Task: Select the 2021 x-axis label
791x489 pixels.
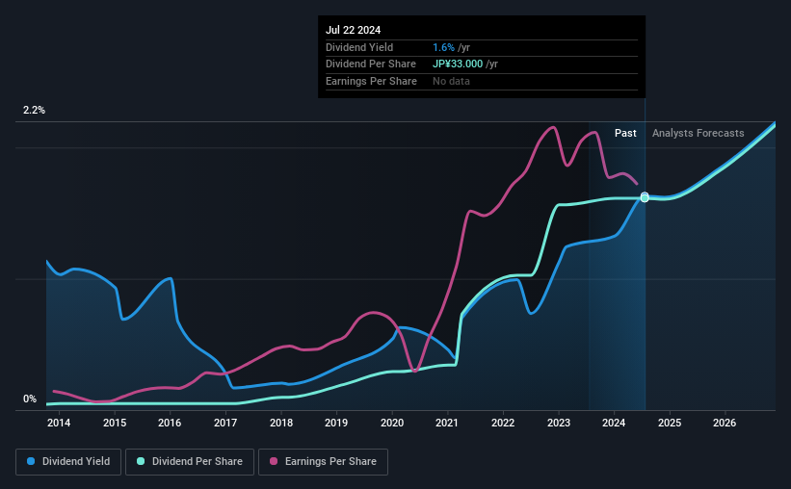Action: click(447, 423)
